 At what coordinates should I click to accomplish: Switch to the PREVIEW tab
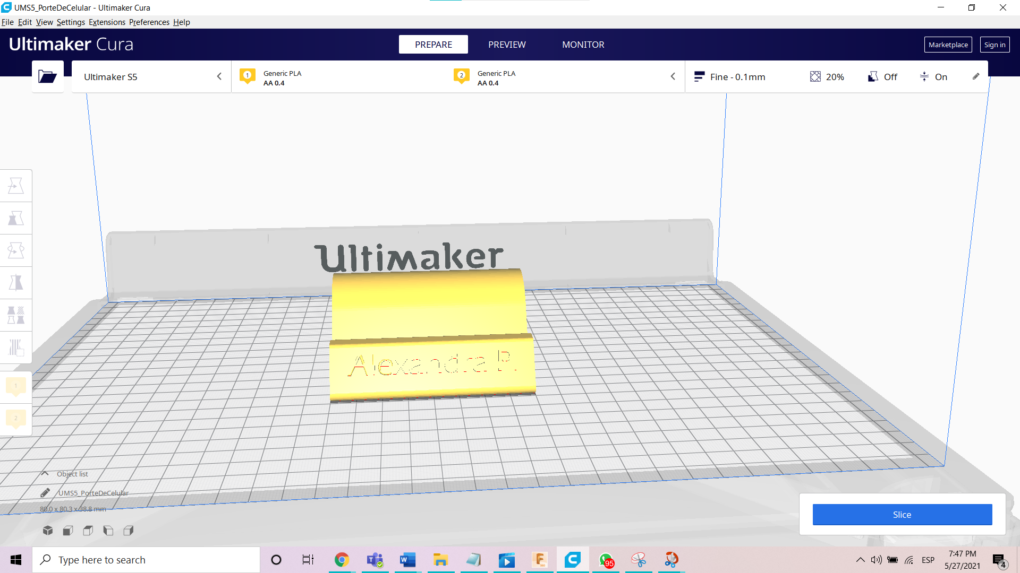[507, 45]
